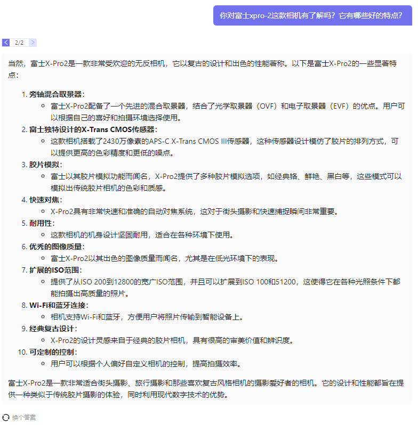Image resolution: width=418 pixels, height=425 pixels.
Task: Click the 优秀的图像质量 heading
Action: coord(56,247)
